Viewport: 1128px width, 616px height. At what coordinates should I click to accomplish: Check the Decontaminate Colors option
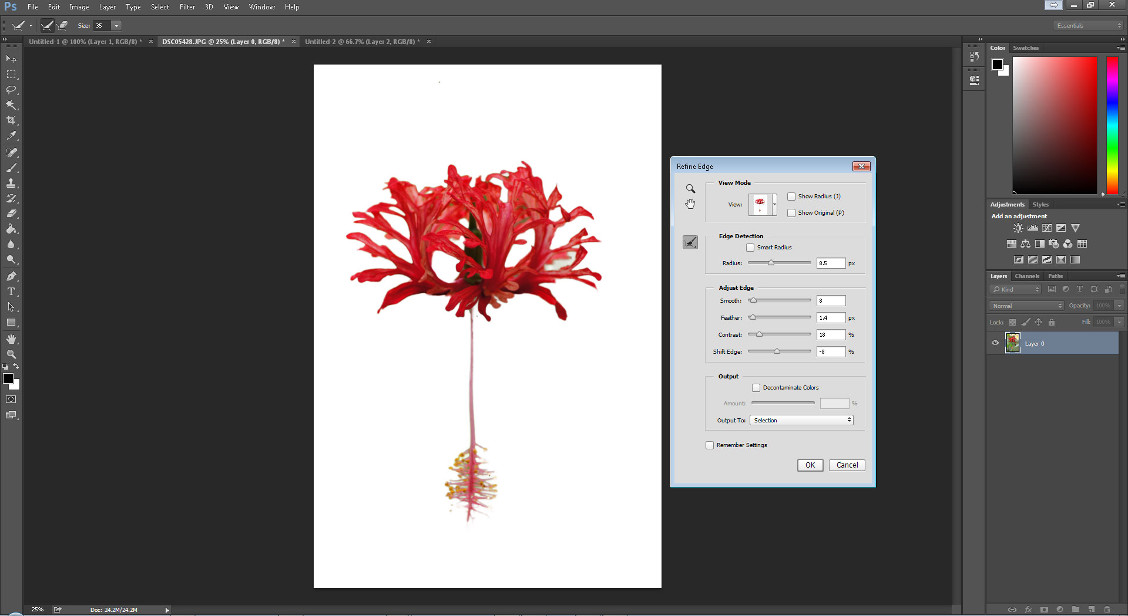[756, 388]
